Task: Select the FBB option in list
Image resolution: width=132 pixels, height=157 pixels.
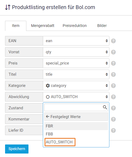Action: click(76, 134)
